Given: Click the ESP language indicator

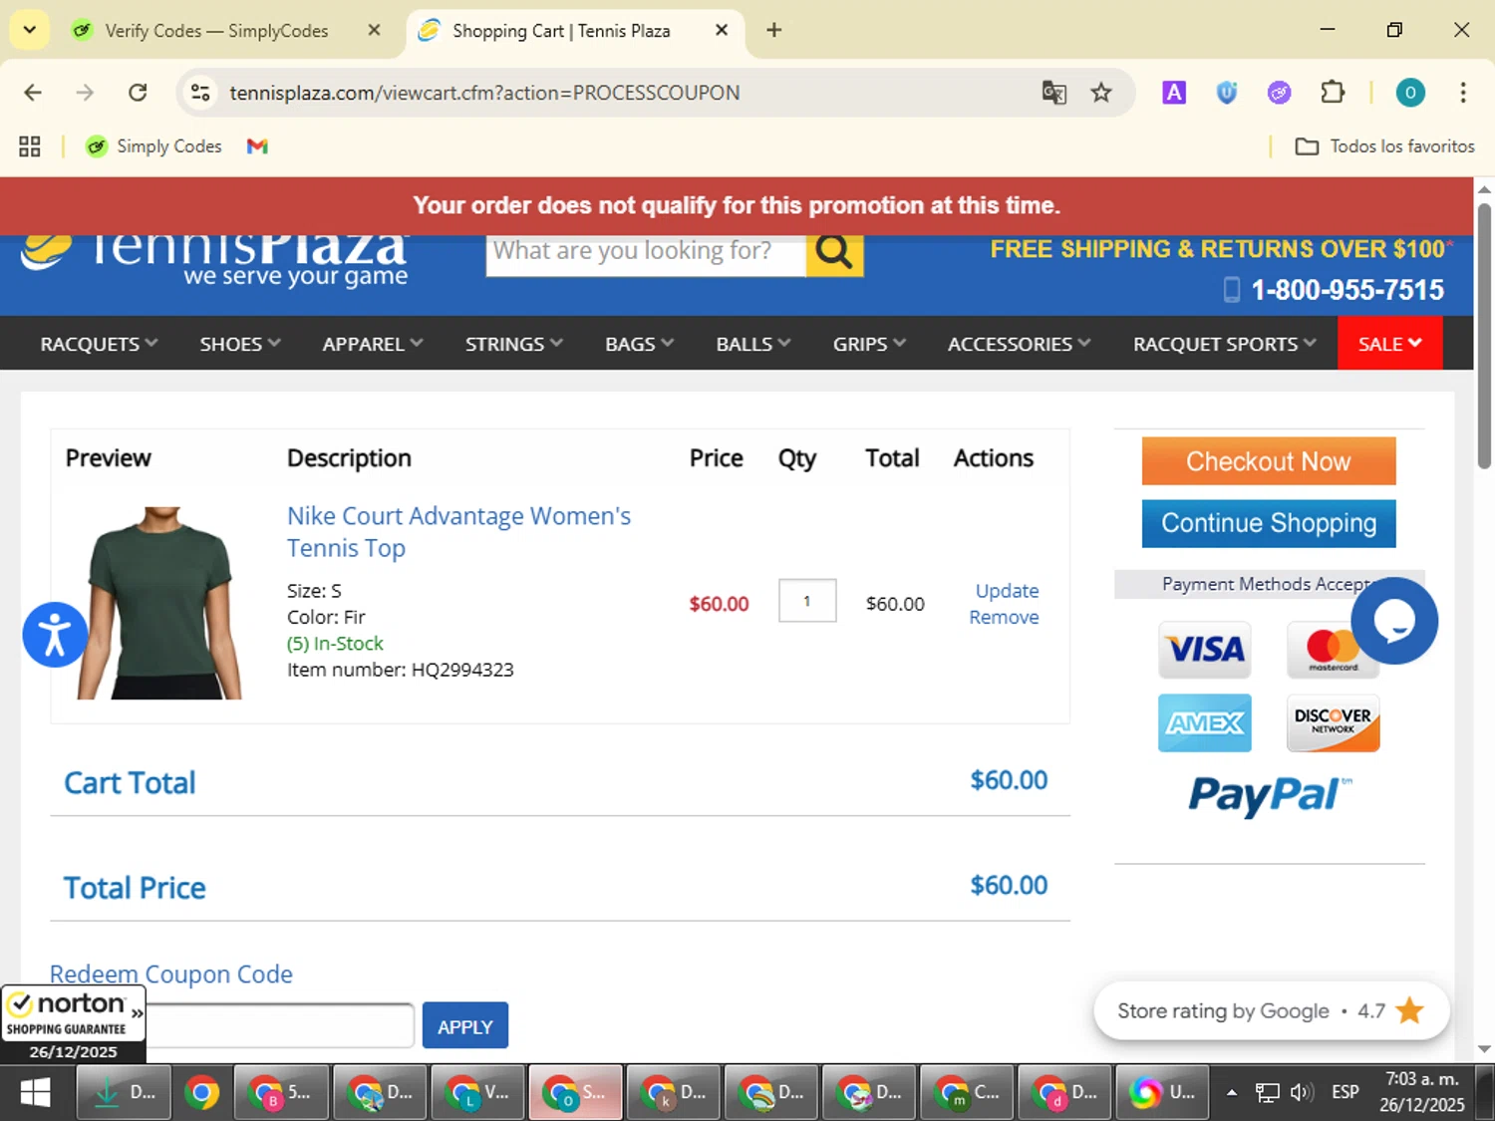Looking at the screenshot, I should (x=1345, y=1092).
